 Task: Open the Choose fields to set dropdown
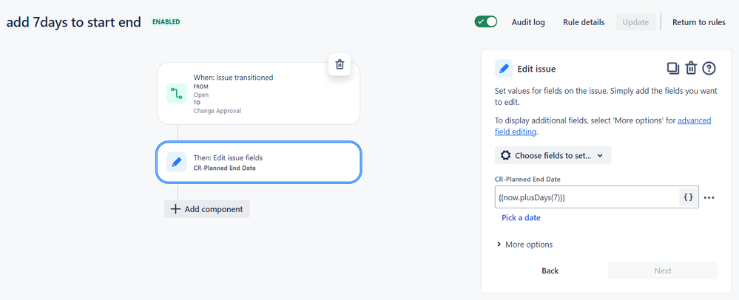[553, 155]
